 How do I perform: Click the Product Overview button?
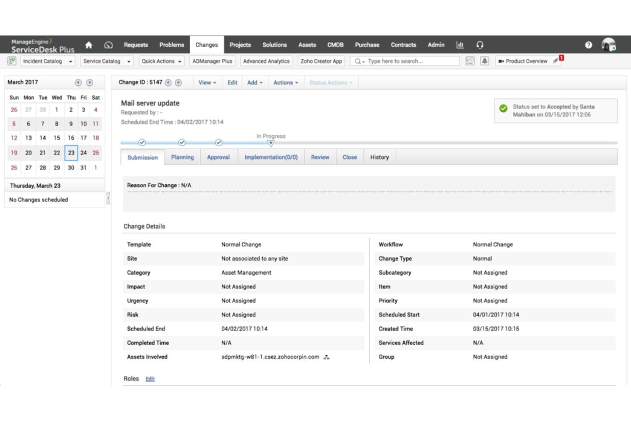tap(523, 61)
